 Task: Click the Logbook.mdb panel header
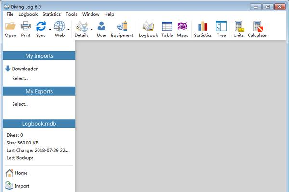(x=39, y=124)
